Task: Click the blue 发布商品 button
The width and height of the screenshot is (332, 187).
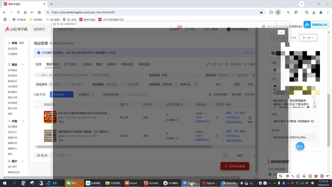Action: pyautogui.click(x=59, y=94)
